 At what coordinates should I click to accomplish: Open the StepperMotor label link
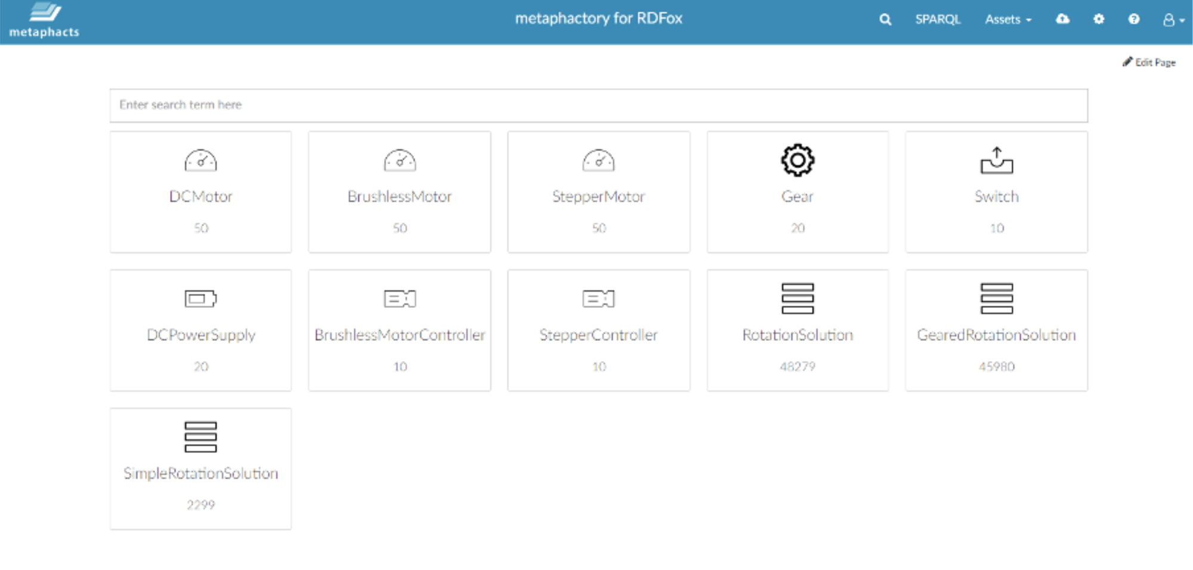(x=598, y=197)
